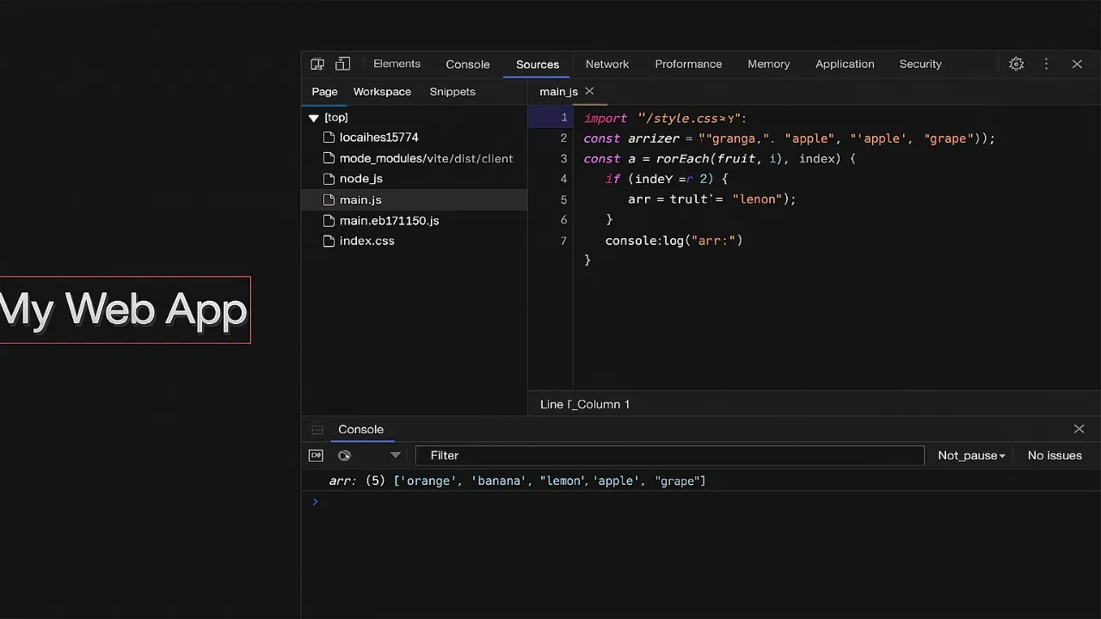Toggle the device toolbar icon
Screen dimensions: 1101x619
pos(342,64)
